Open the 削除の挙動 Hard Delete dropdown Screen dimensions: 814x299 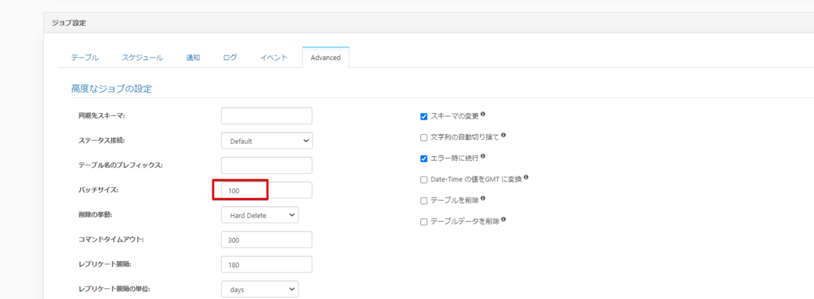(260, 215)
